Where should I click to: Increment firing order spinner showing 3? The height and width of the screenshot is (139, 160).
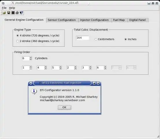click(x=90, y=67)
